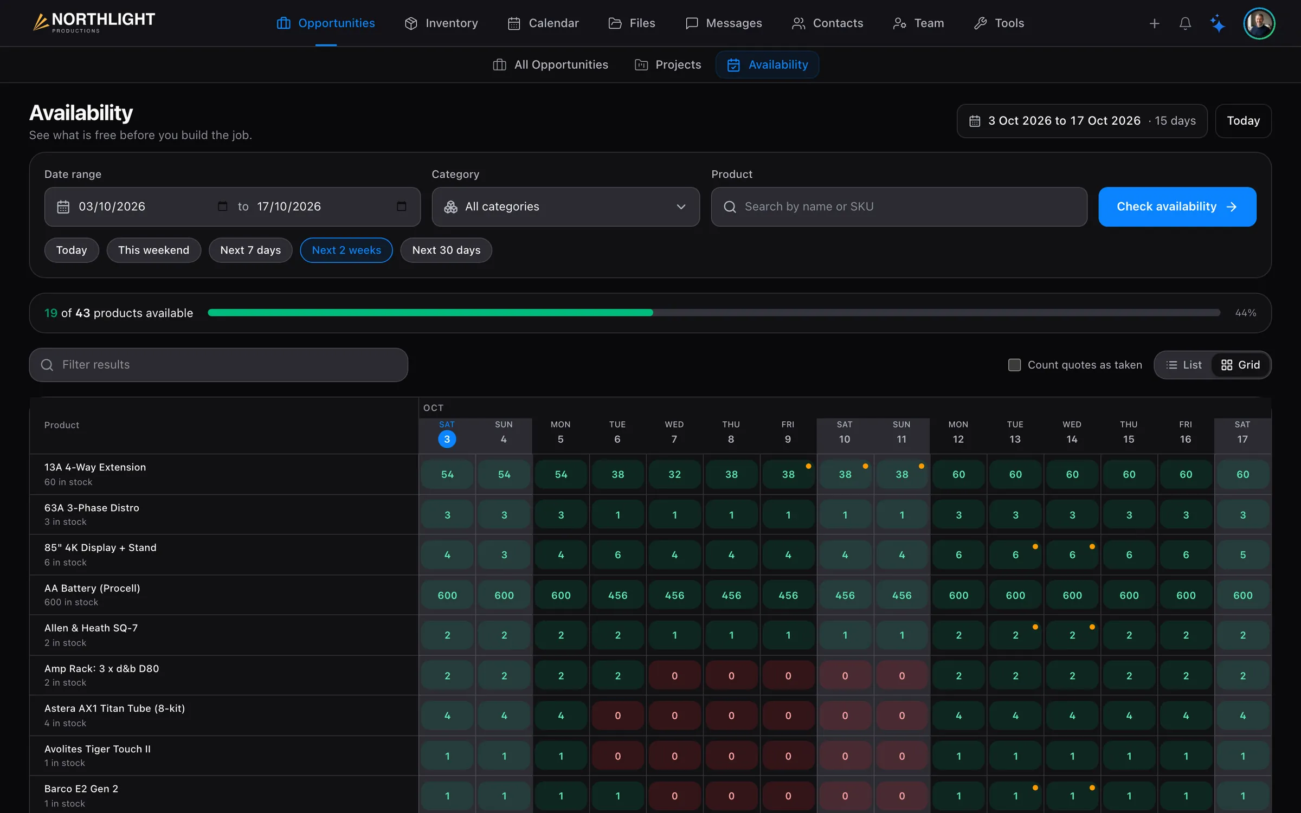Go to the Calendar section
This screenshot has width=1301, height=813.
tap(543, 23)
